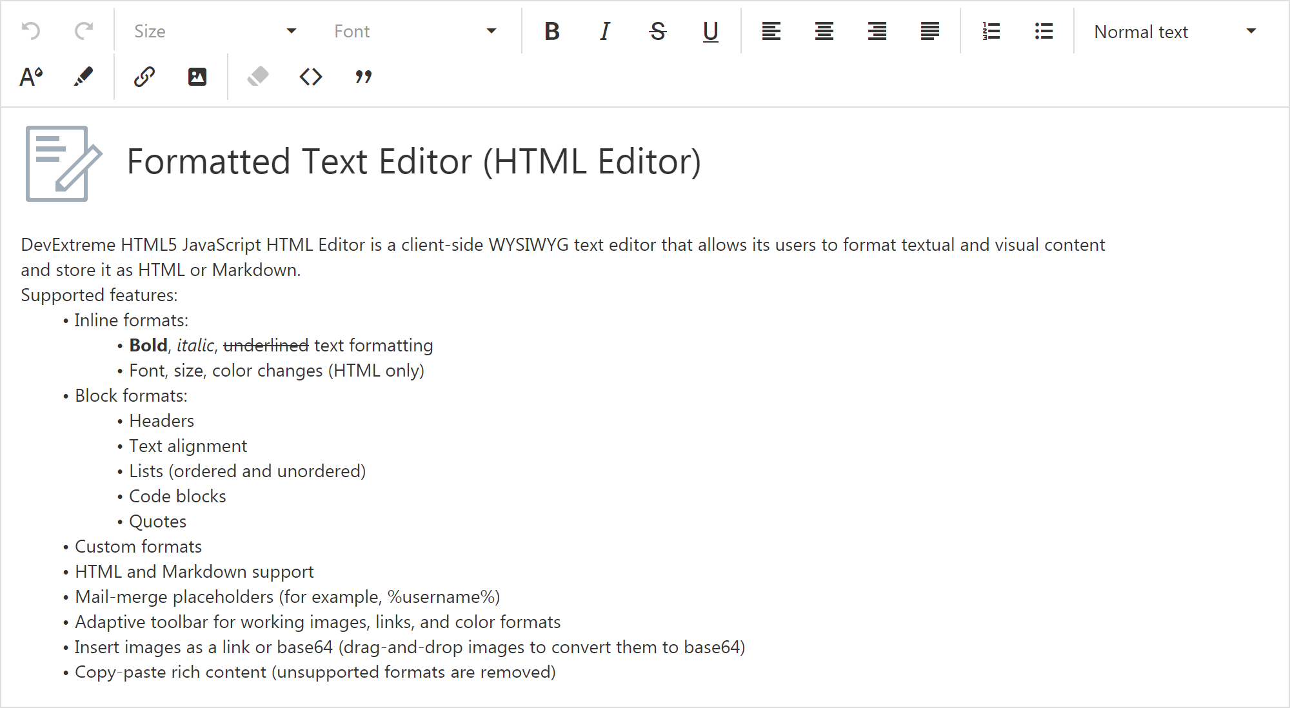Click the insert image icon

click(x=197, y=77)
